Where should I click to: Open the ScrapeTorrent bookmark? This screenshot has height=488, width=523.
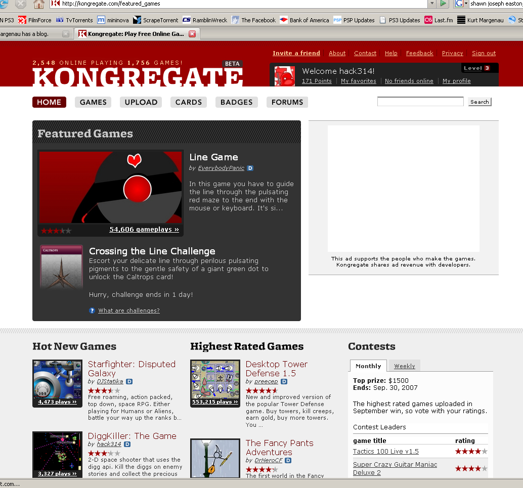click(x=155, y=20)
